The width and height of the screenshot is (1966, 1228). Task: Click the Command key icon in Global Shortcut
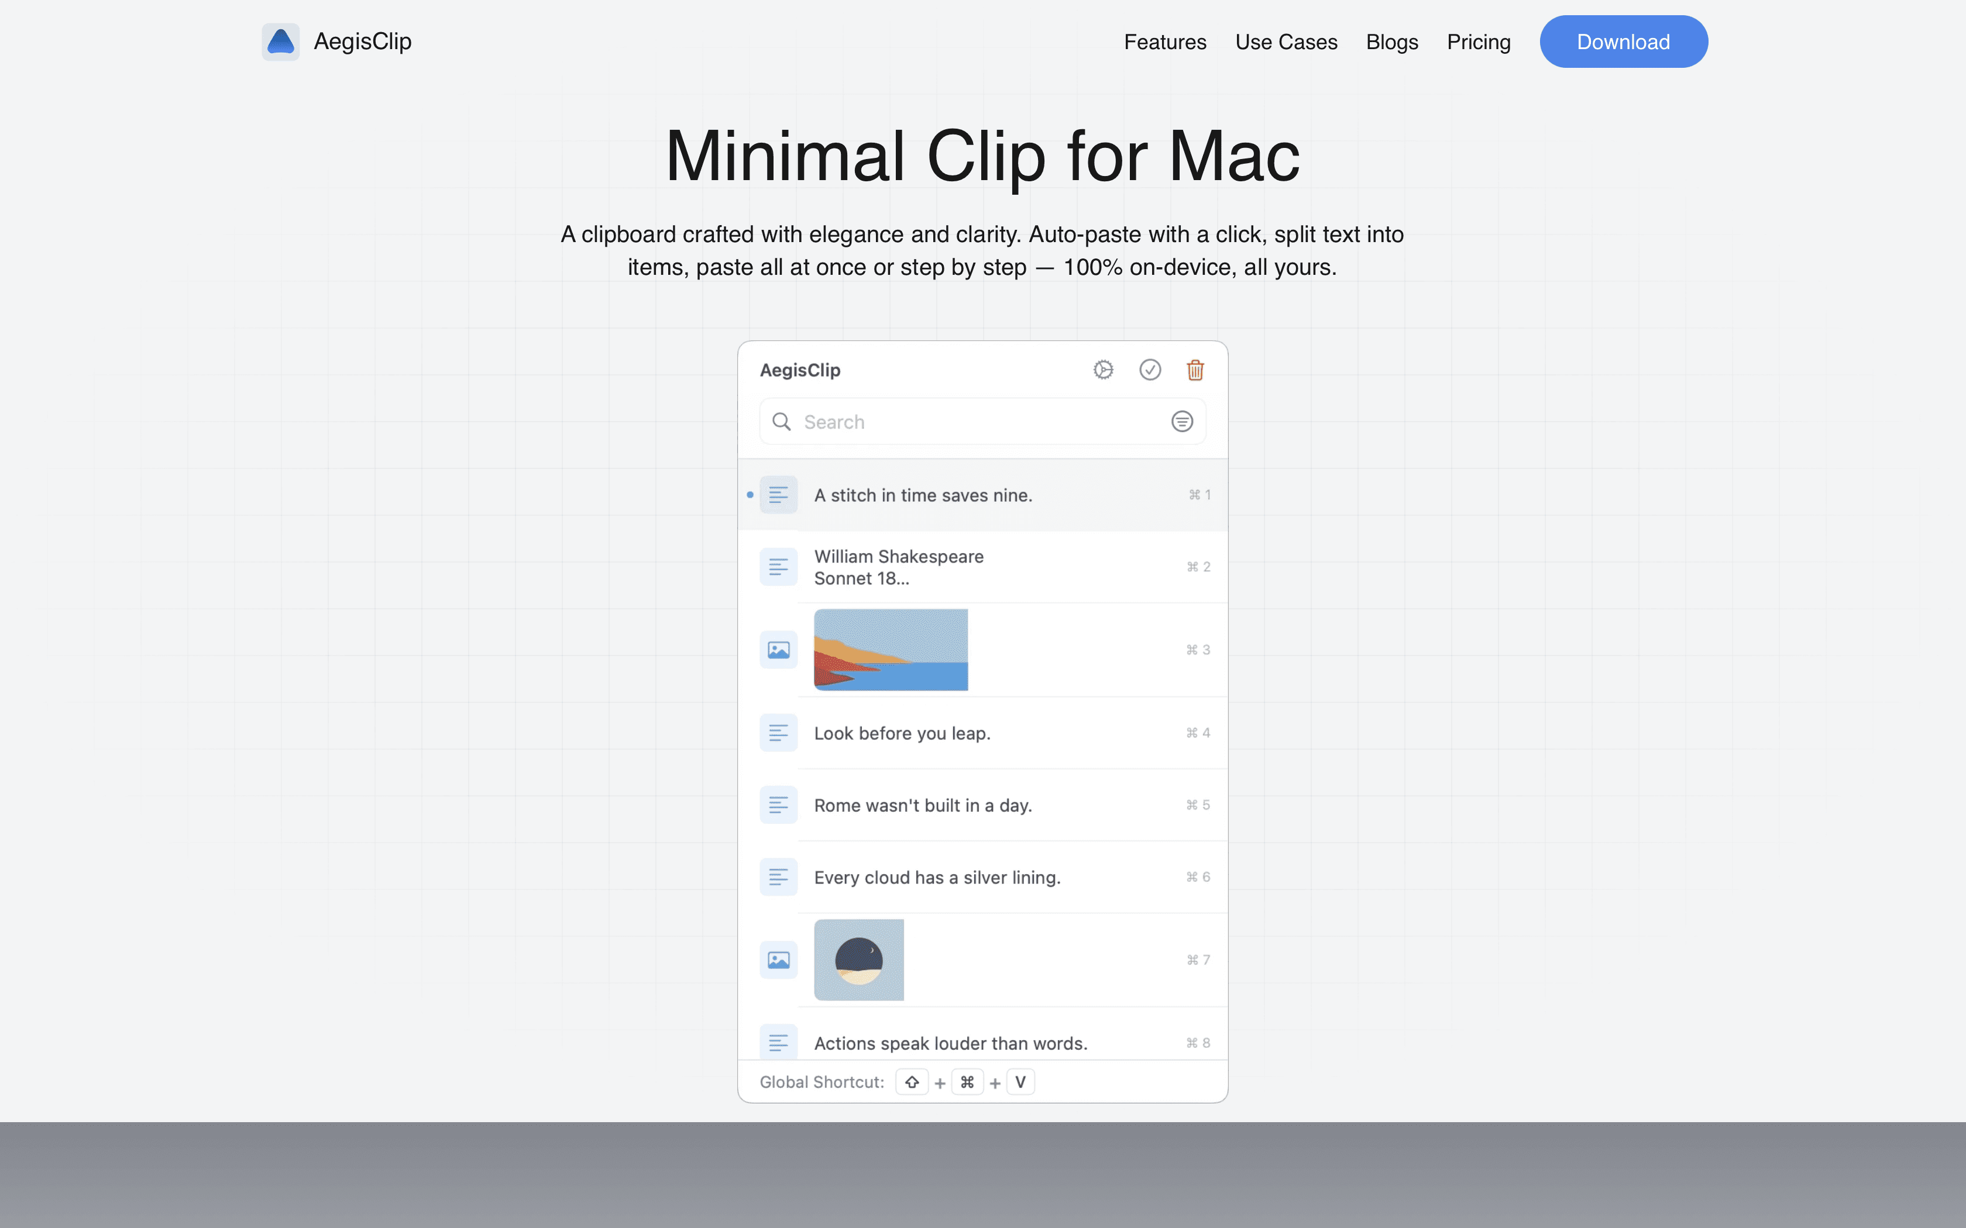pos(967,1082)
